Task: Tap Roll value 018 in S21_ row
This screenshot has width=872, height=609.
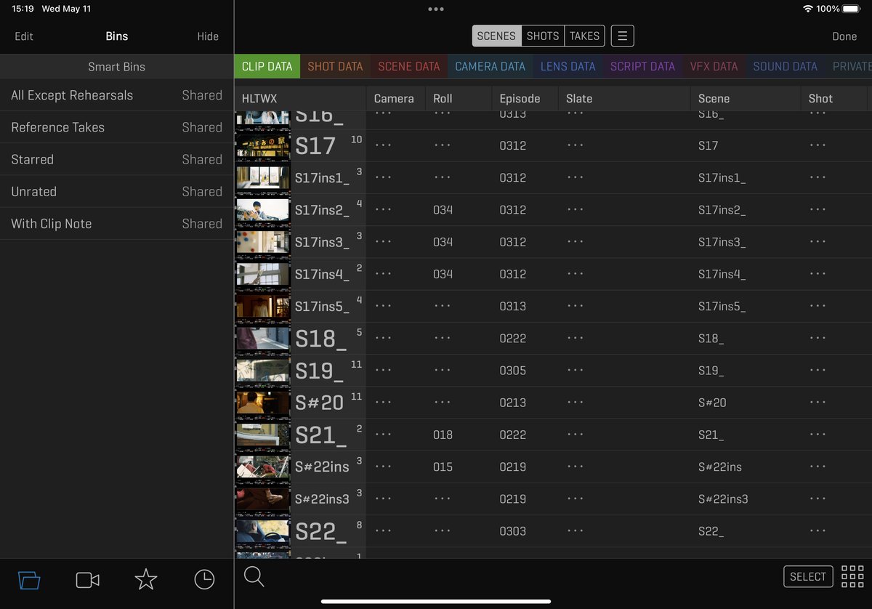Action: tap(443, 435)
